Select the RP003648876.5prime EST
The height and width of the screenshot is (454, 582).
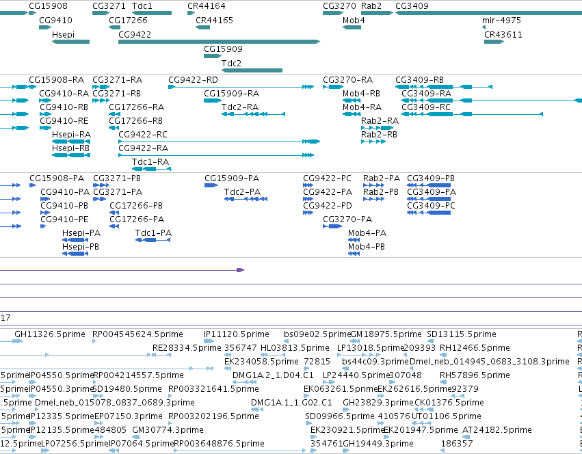point(240,451)
